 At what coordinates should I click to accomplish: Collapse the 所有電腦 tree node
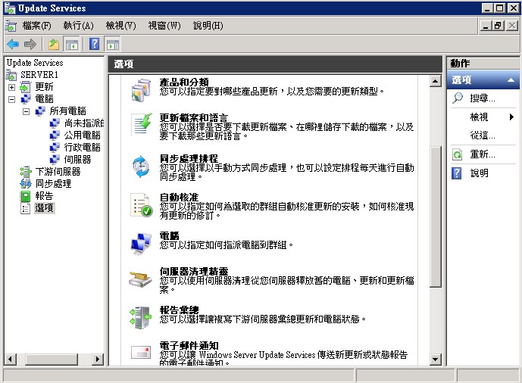[x=26, y=111]
